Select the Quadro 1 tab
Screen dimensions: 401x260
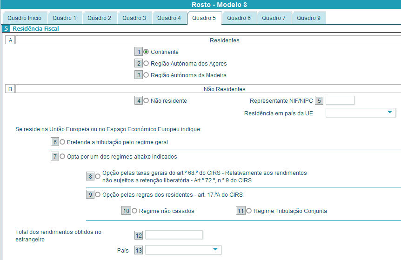[x=64, y=18]
